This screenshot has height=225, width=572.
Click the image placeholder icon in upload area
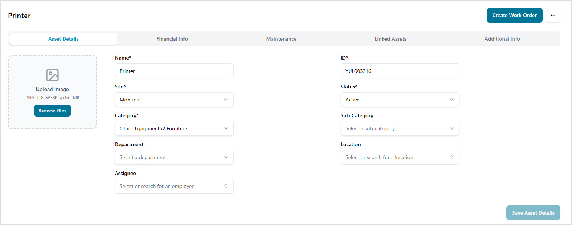coord(52,75)
